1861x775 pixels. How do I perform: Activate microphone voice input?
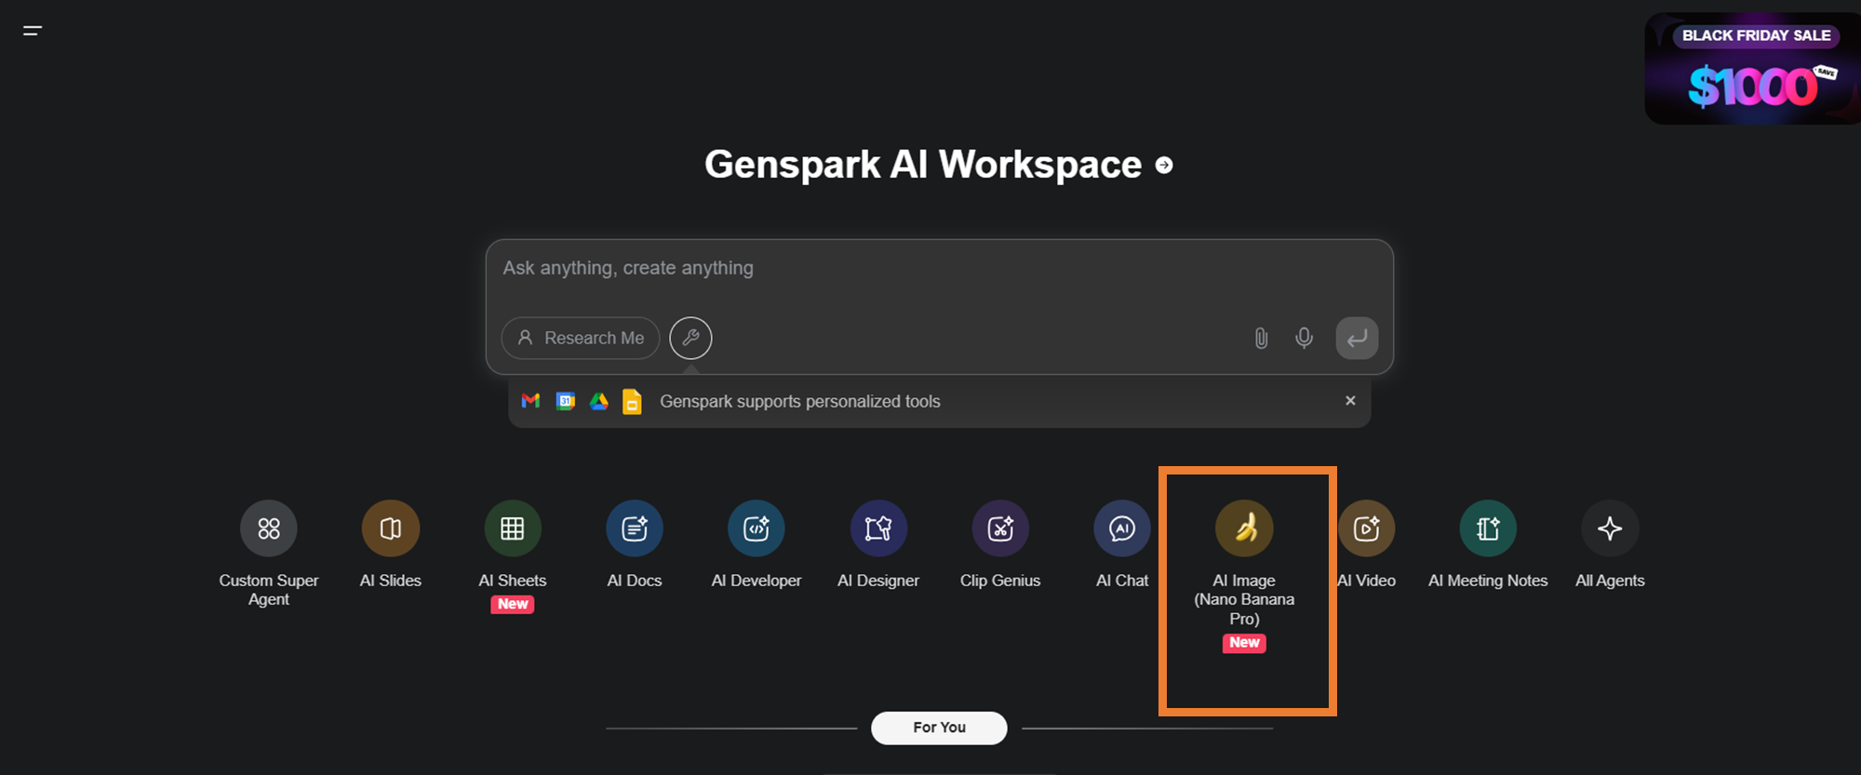click(x=1305, y=338)
